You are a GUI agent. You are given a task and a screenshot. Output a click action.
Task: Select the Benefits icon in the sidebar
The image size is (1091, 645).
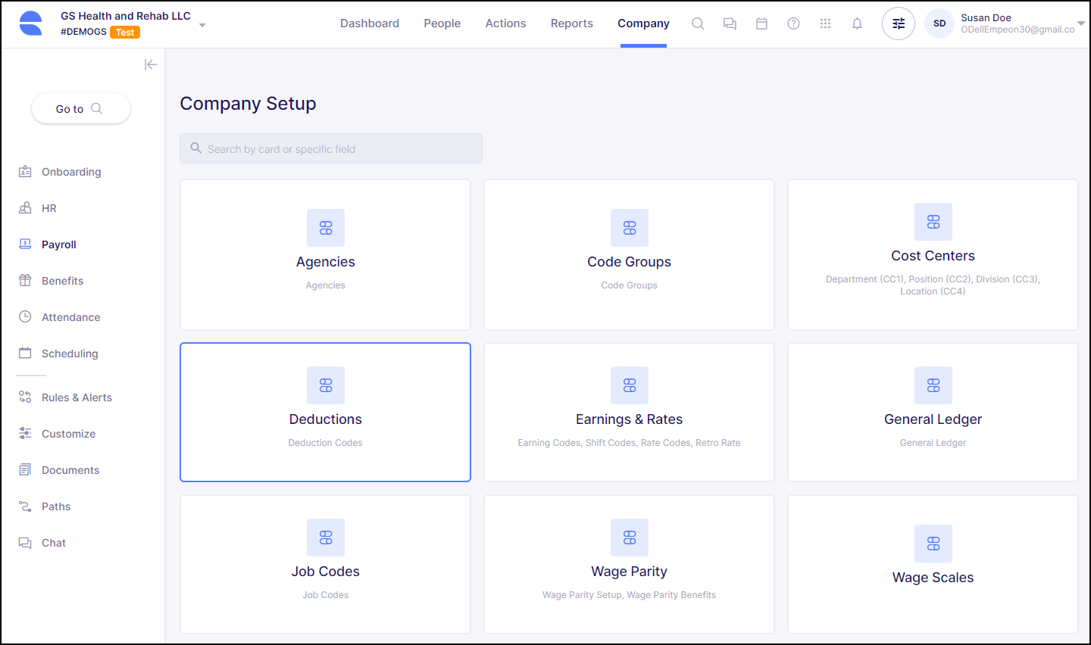26,280
